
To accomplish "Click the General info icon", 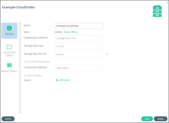I will click(9, 28).
